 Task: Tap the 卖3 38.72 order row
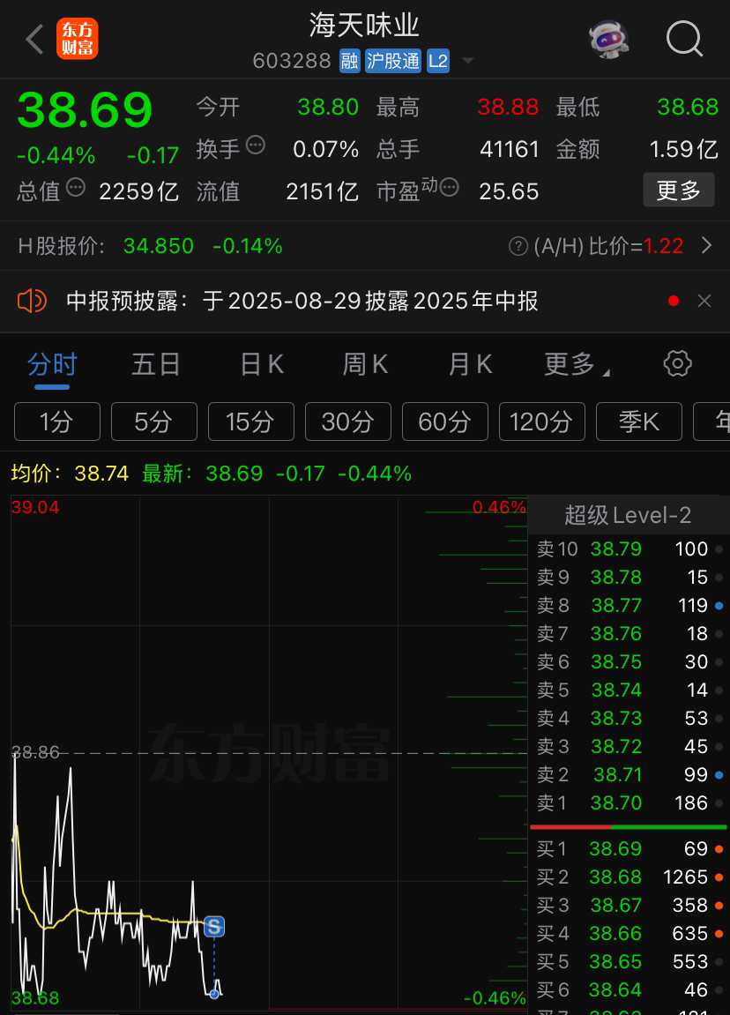coord(629,746)
